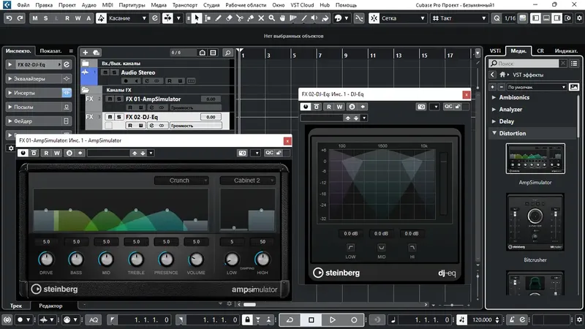Toggle Show Left Zone
This screenshot has height=329, width=585.
pos(536,18)
